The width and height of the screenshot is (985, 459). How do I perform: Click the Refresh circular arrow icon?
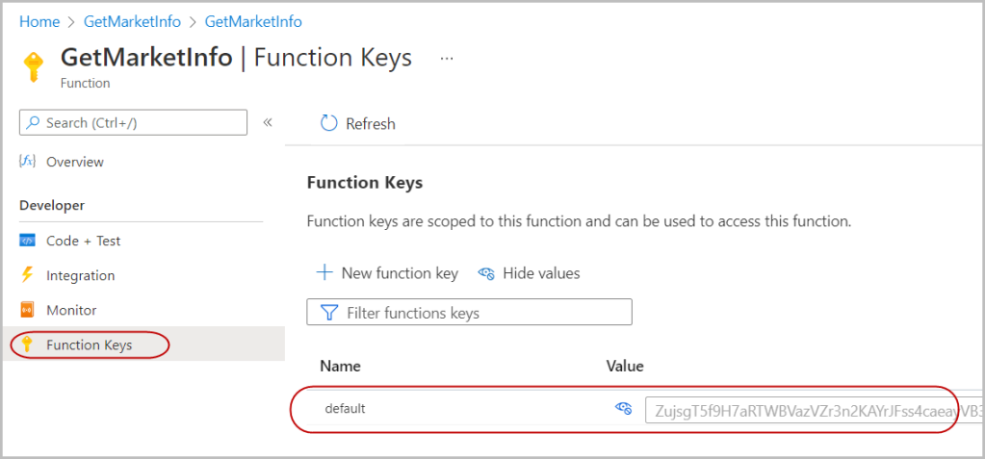[x=328, y=123]
